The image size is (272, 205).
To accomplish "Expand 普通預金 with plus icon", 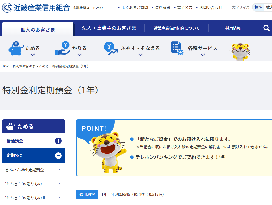I will 58,141.
